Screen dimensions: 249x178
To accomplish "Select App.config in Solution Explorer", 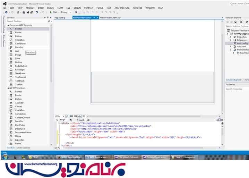I will (x=242, y=43).
